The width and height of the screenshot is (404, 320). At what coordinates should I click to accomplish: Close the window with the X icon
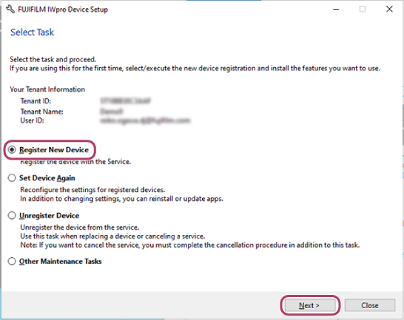tap(389, 10)
